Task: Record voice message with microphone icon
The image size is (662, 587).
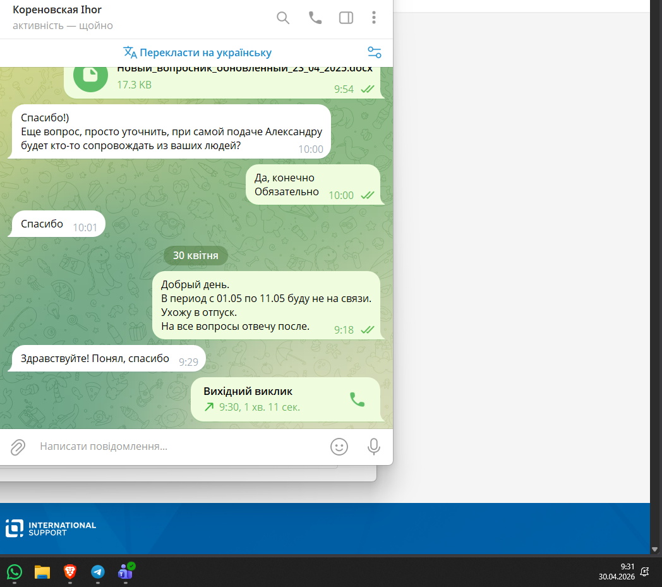Action: pos(374,447)
